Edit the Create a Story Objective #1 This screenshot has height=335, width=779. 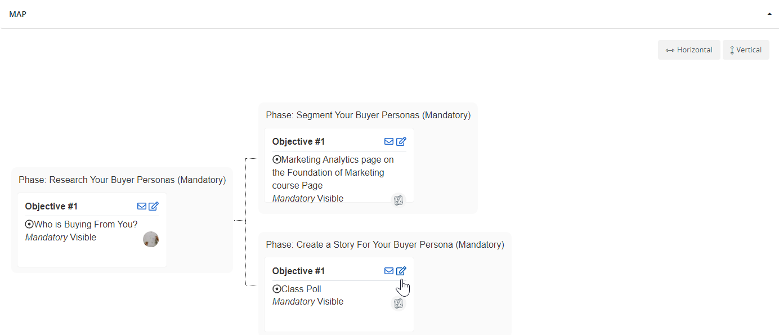[x=401, y=271]
